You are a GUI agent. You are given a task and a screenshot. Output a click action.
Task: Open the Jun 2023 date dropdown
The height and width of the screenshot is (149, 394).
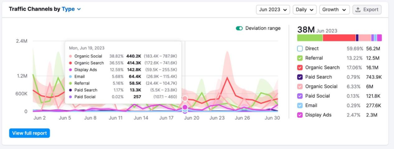(273, 9)
